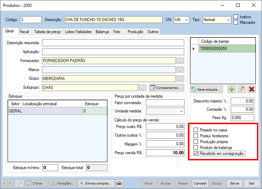Open Complementos dialog
The height and width of the screenshot is (189, 262).
click(167, 88)
